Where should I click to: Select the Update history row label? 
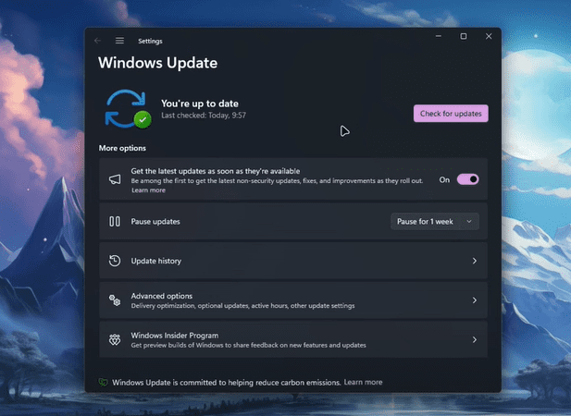pyautogui.click(x=156, y=261)
